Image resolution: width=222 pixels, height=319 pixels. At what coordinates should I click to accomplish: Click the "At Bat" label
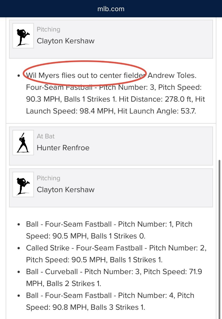point(46,136)
